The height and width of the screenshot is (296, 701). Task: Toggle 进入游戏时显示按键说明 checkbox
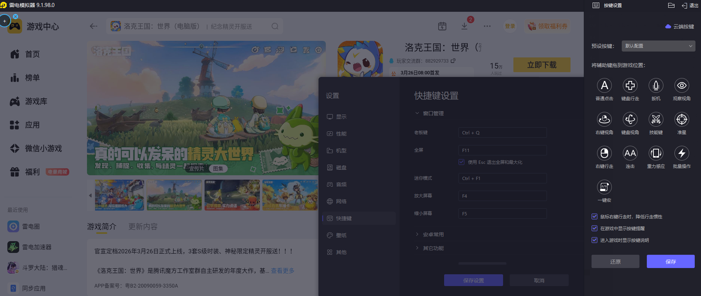click(x=594, y=240)
